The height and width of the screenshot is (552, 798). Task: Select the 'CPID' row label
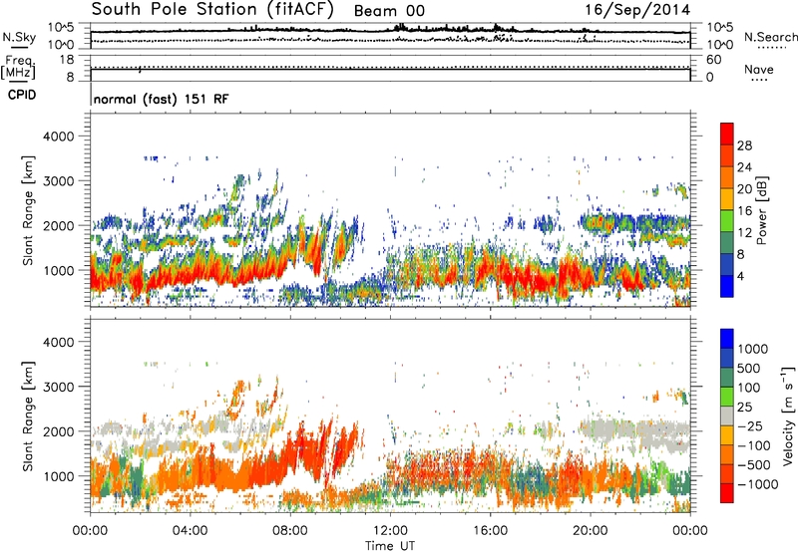click(x=22, y=95)
